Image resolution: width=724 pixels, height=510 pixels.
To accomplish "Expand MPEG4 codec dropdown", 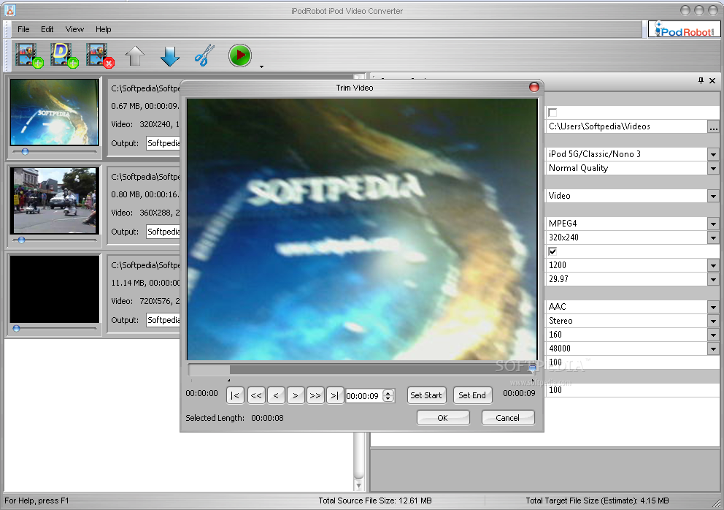I will point(713,224).
